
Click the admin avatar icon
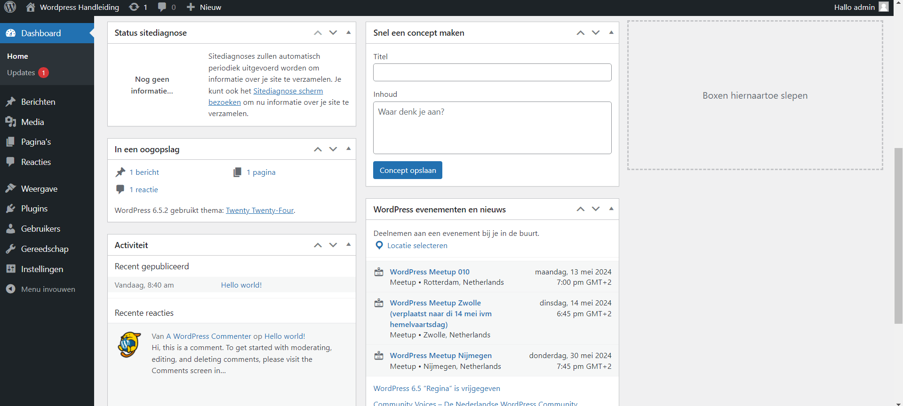pyautogui.click(x=884, y=7)
